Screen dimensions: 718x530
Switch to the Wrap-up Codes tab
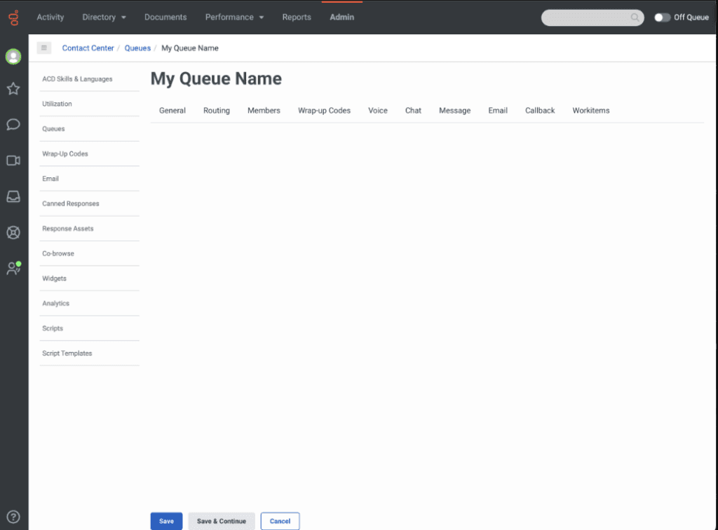point(324,111)
